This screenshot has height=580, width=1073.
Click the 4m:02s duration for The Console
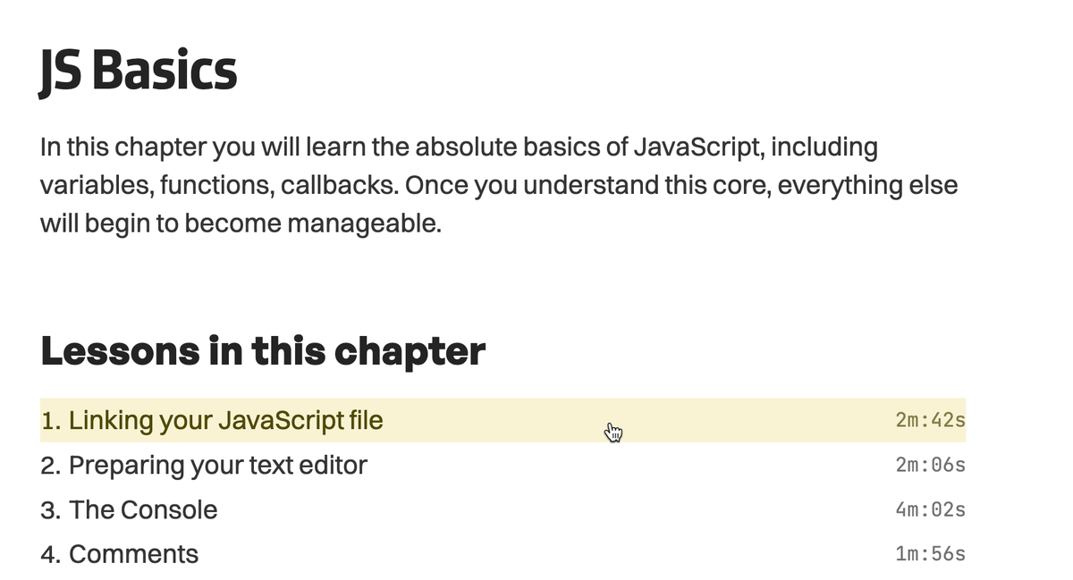930,510
